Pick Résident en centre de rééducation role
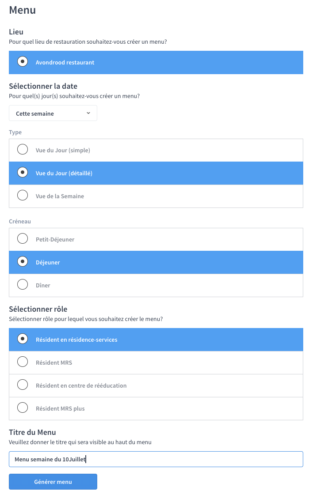This screenshot has height=498, width=328. coord(156,385)
